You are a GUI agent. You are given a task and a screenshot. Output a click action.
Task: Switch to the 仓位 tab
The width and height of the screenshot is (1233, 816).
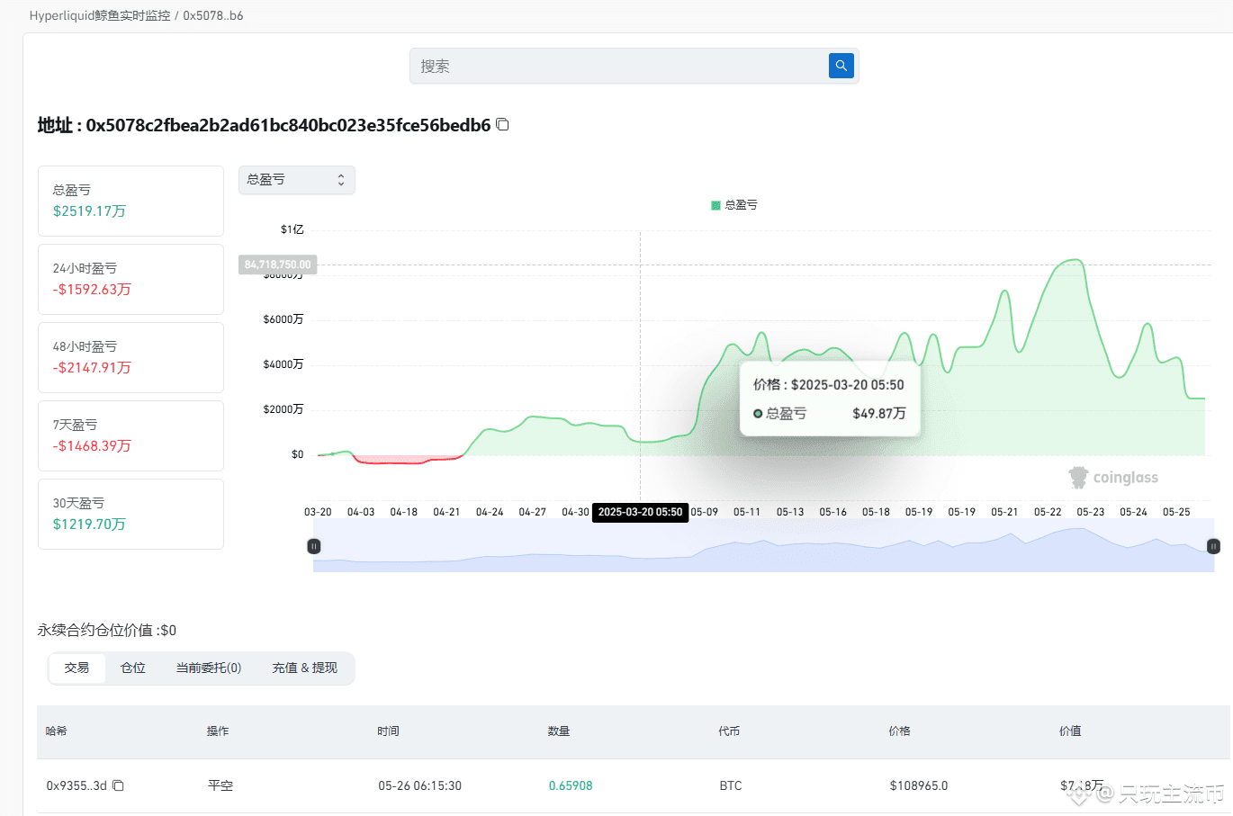[133, 668]
